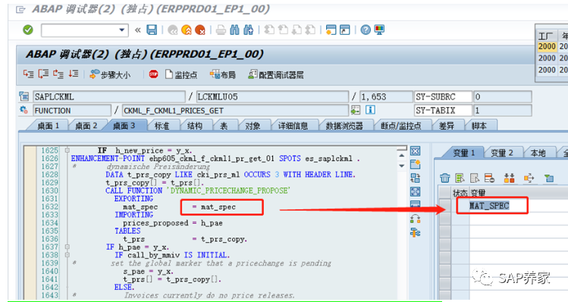Click the orange Exit icon
The height and width of the screenshot is (302, 568).
tap(187, 30)
